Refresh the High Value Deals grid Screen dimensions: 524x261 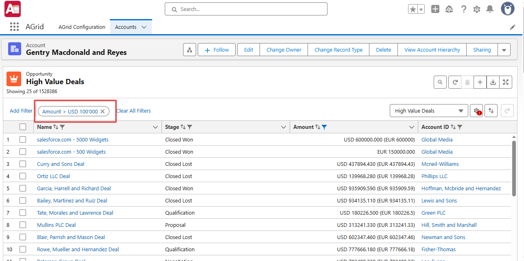(x=455, y=82)
